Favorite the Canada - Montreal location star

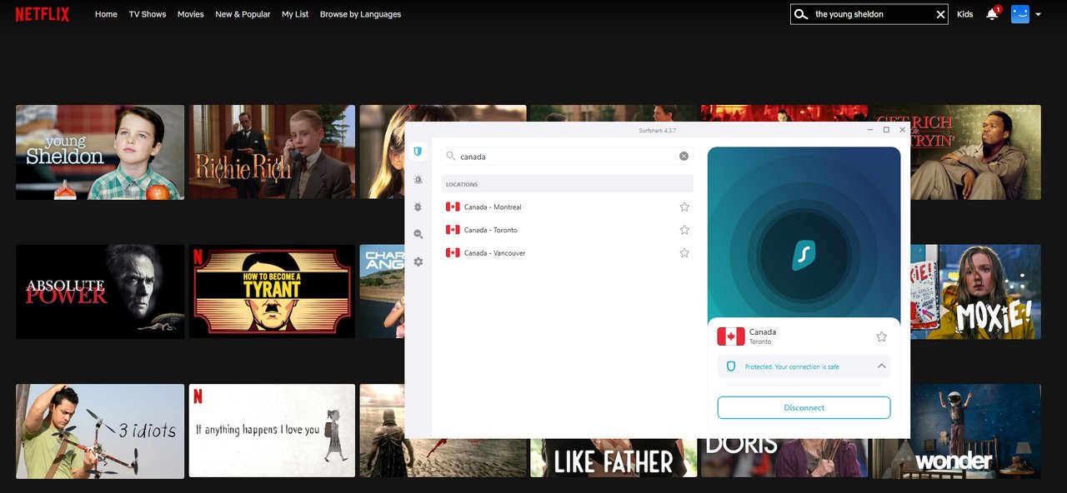pos(684,207)
